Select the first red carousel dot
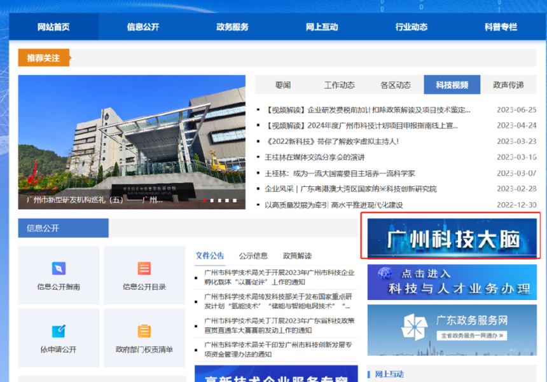 [x=204, y=200]
